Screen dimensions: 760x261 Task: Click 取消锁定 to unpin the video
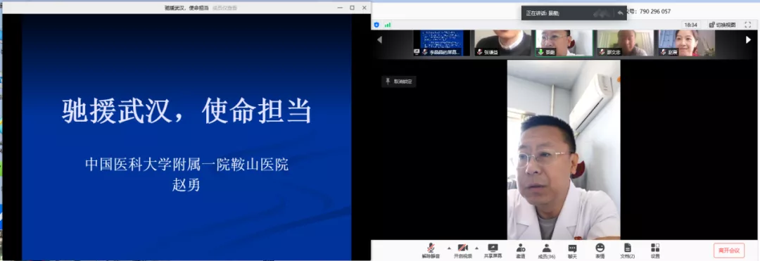[398, 82]
